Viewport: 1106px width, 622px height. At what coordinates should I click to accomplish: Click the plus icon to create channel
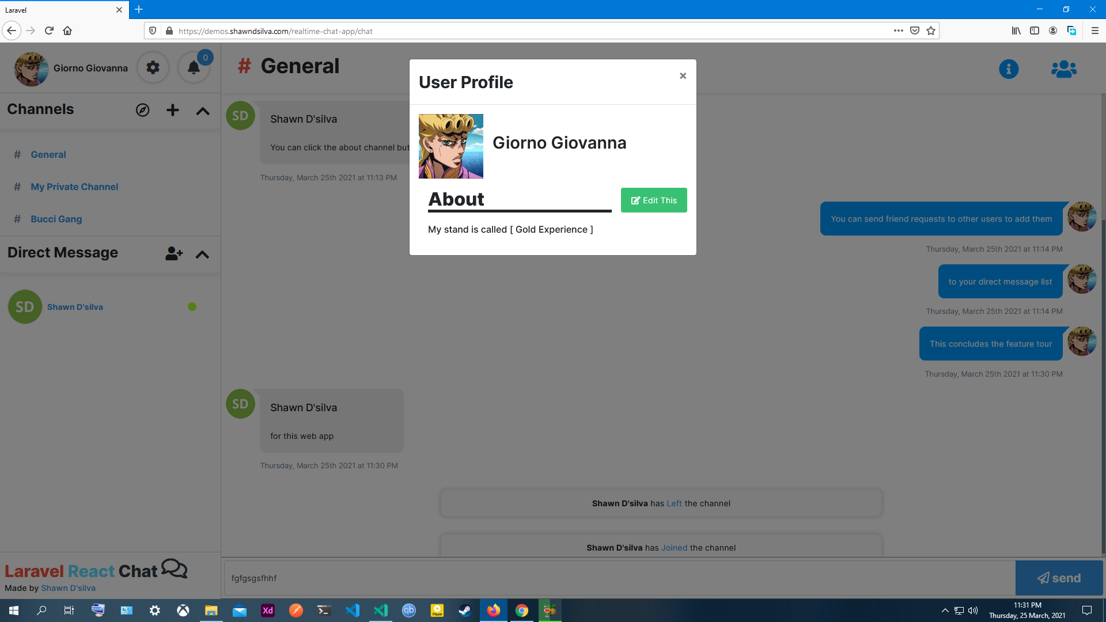172,110
